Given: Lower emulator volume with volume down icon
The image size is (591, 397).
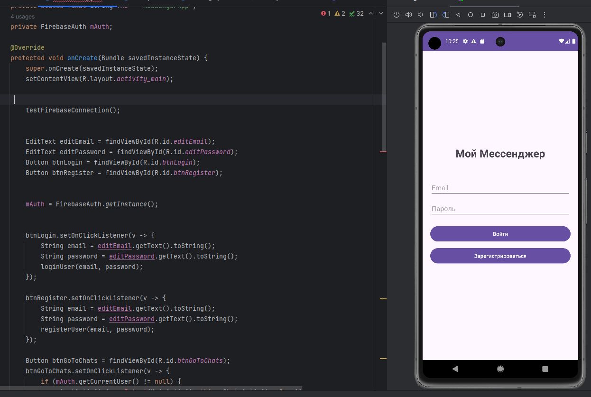Looking at the screenshot, I should coord(421,15).
